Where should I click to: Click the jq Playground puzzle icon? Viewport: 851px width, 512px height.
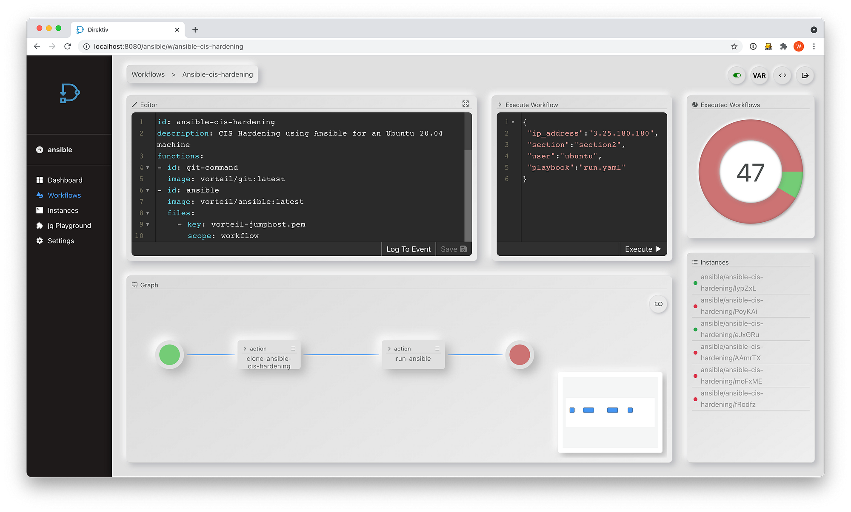pyautogui.click(x=40, y=226)
